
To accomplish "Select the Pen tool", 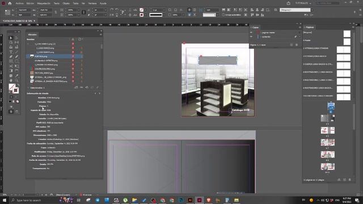I will (x=11, y=57).
